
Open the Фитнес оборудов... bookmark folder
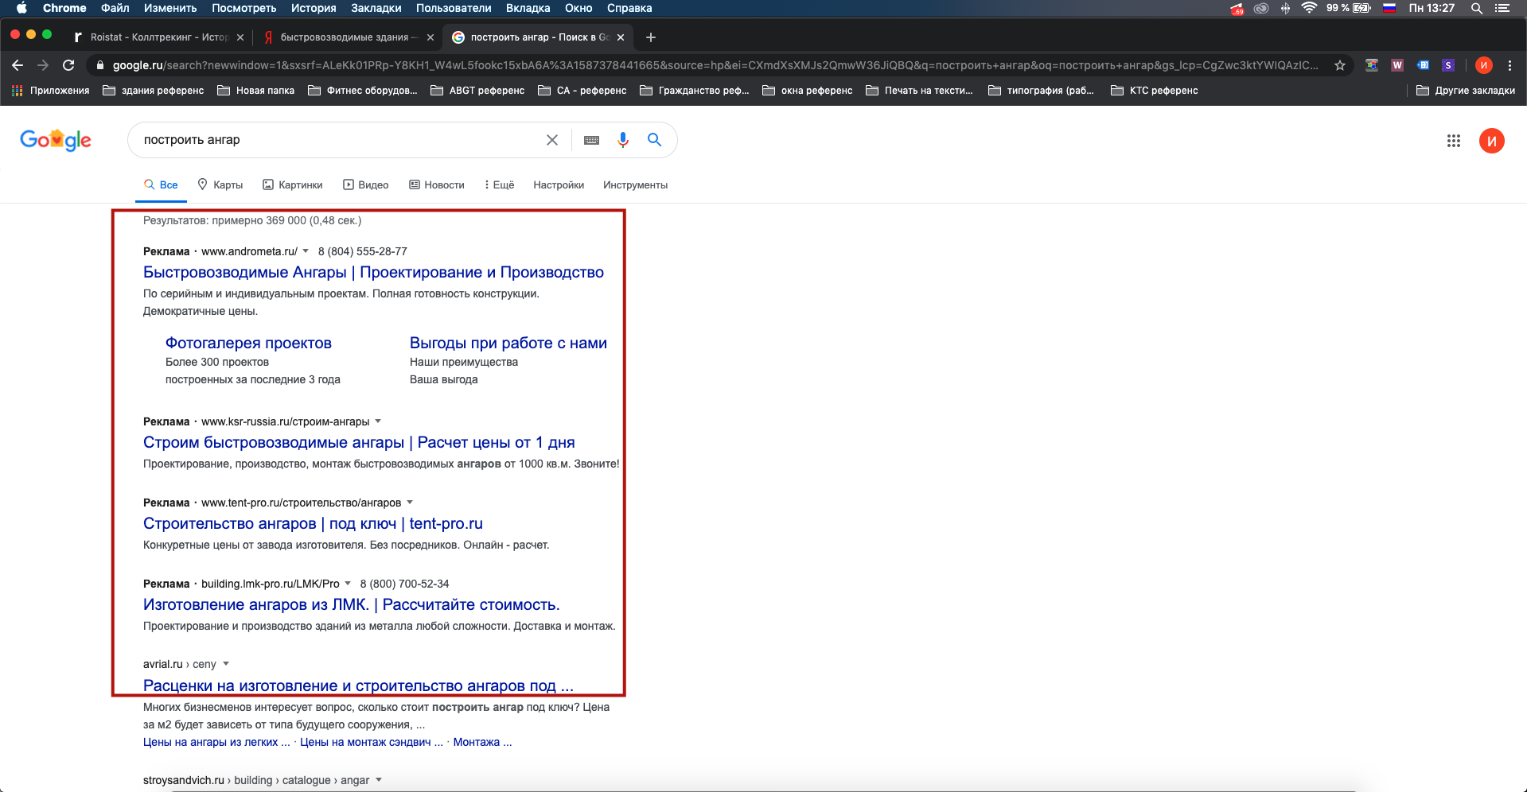363,91
